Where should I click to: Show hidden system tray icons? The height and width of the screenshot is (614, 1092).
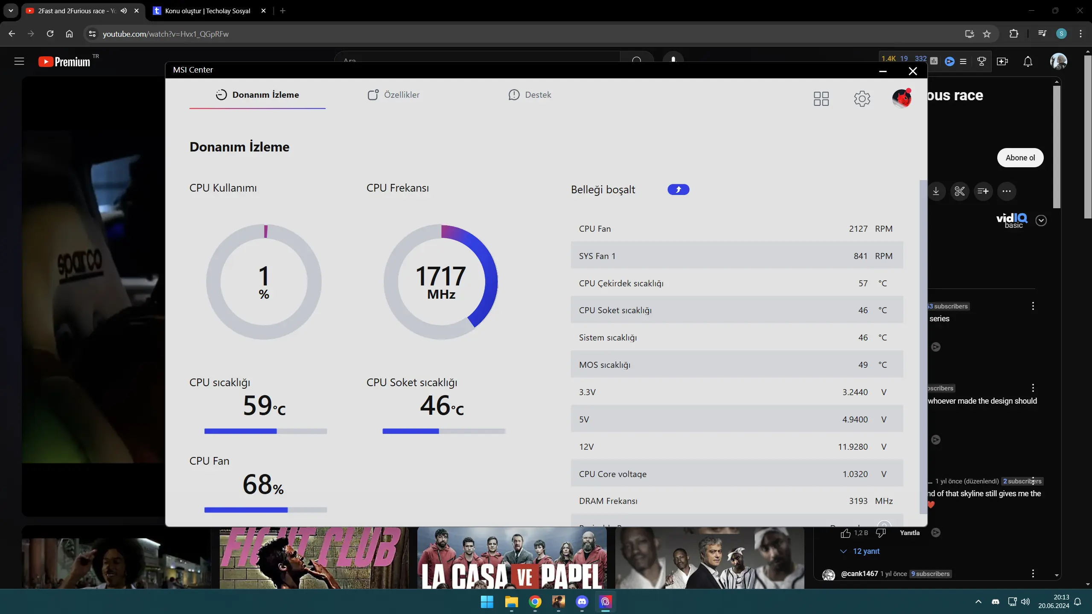(x=978, y=602)
